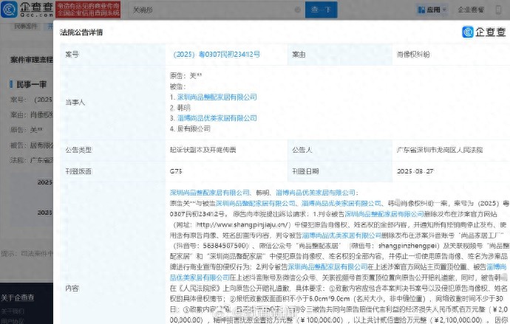
Task: Click the mobile phone icon in header
Action: point(498,10)
